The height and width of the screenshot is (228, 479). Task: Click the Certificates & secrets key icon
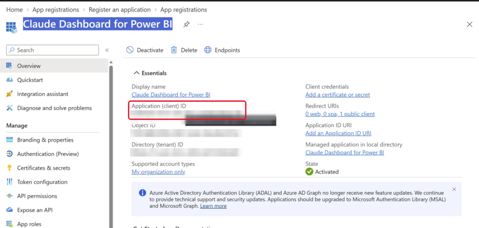[x=9, y=168]
